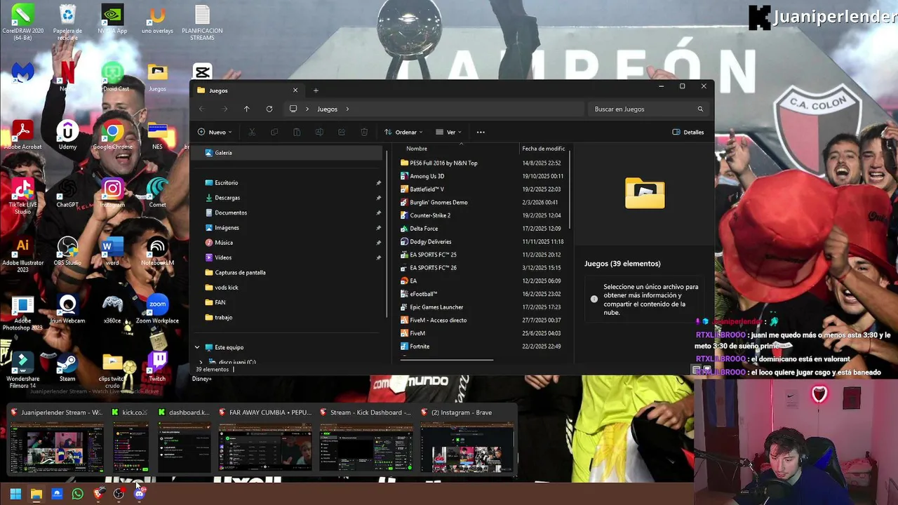Click Juegos in the address bar breadcrumb
Screen dimensions: 898x505
coord(327,109)
